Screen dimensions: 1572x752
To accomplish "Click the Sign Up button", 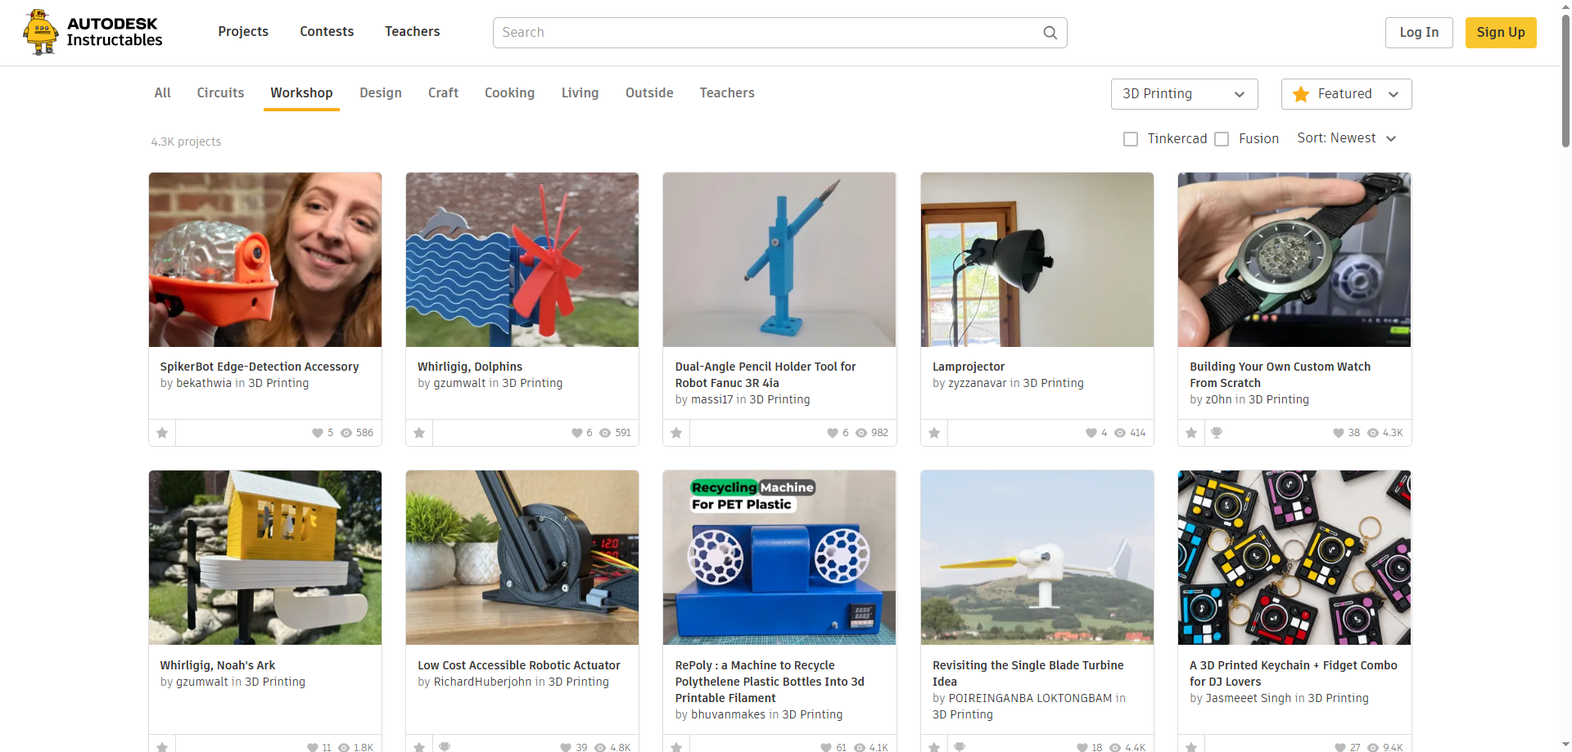I will click(x=1501, y=33).
